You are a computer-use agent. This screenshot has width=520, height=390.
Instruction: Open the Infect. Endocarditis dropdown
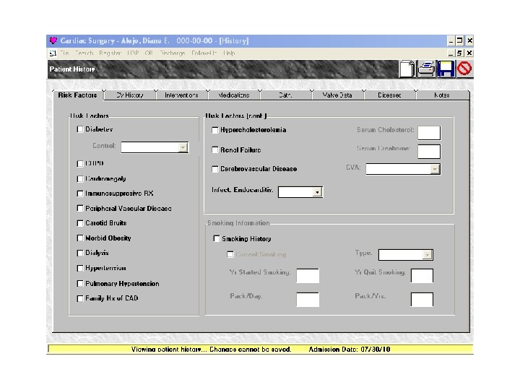pos(317,192)
